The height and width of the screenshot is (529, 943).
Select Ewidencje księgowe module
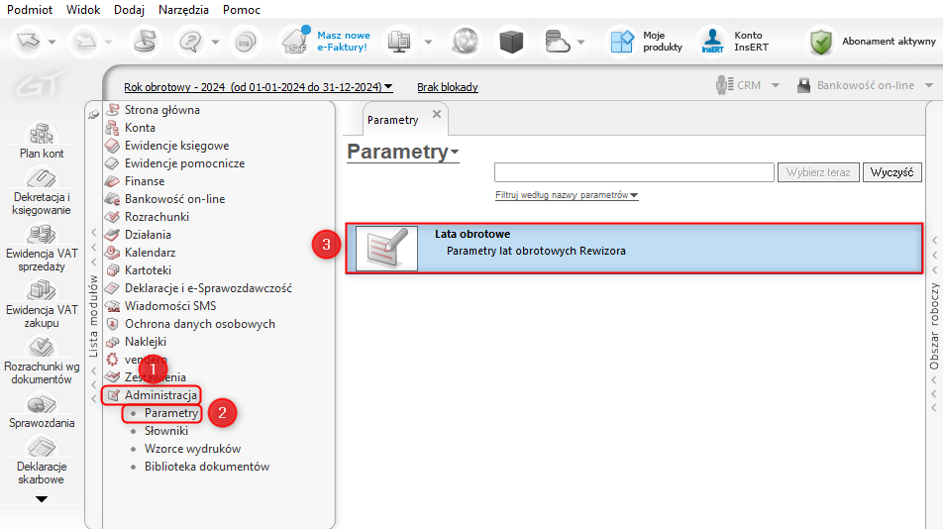[176, 146]
